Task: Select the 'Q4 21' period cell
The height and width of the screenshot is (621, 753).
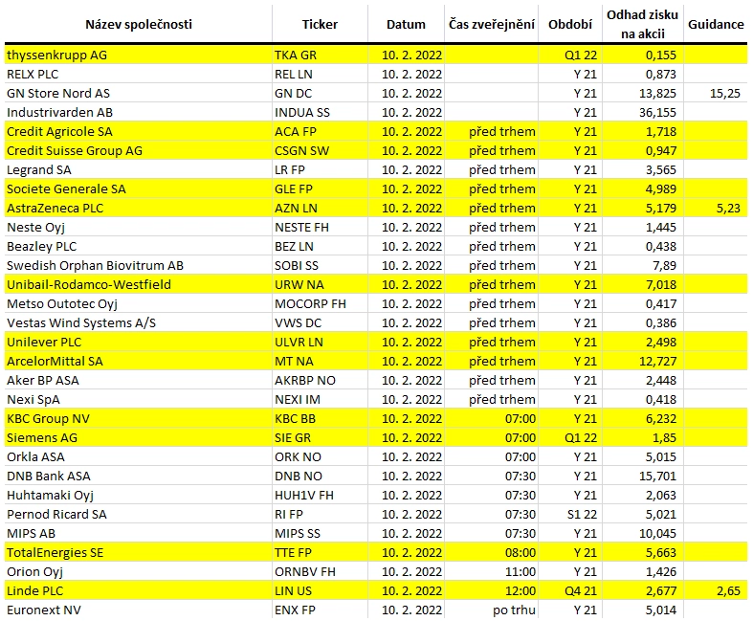Action: coord(570,591)
